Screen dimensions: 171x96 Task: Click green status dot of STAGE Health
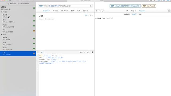tap(34, 16)
